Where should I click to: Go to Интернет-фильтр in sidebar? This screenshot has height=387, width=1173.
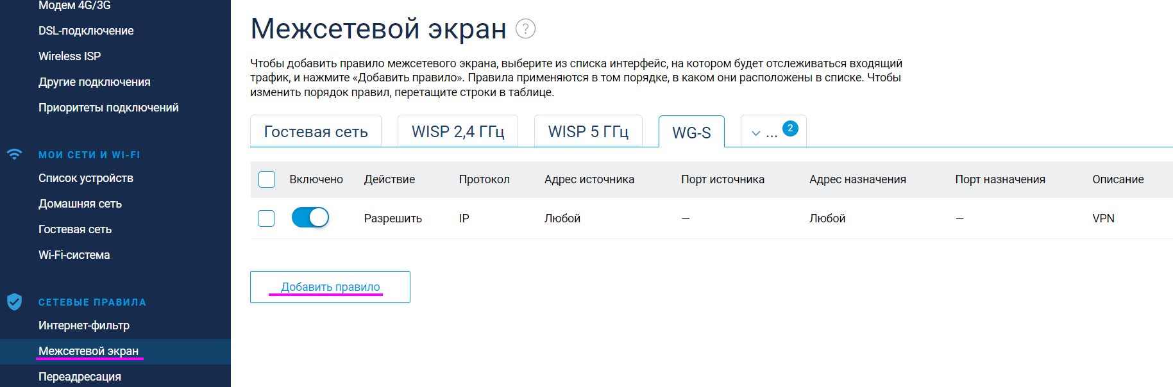(84, 325)
